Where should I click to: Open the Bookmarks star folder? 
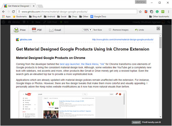(x=20, y=17)
